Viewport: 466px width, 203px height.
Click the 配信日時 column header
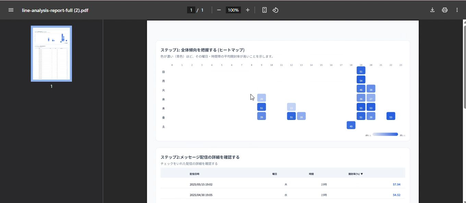(x=194, y=174)
